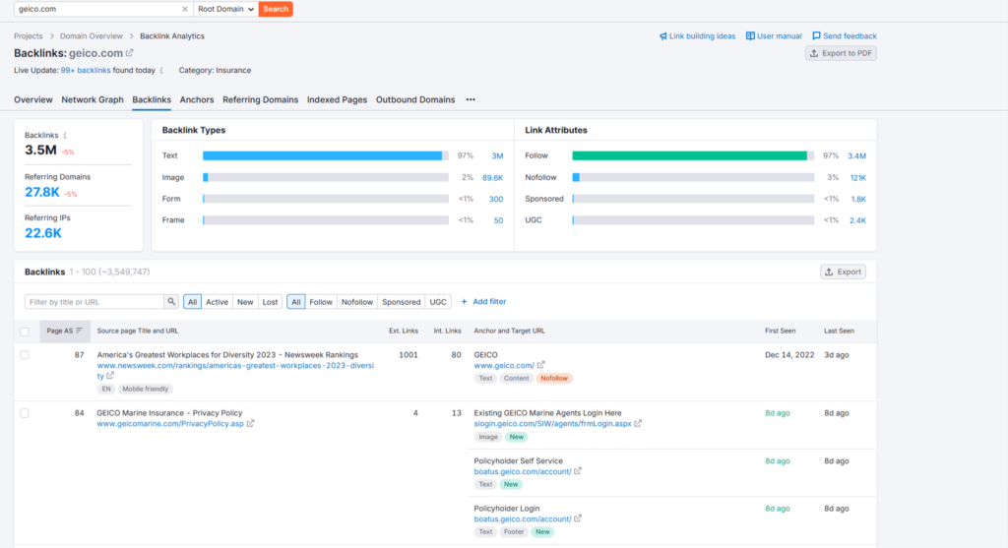Image resolution: width=1008 pixels, height=548 pixels.
Task: Open the Root Domain dropdown
Action: coord(225,9)
